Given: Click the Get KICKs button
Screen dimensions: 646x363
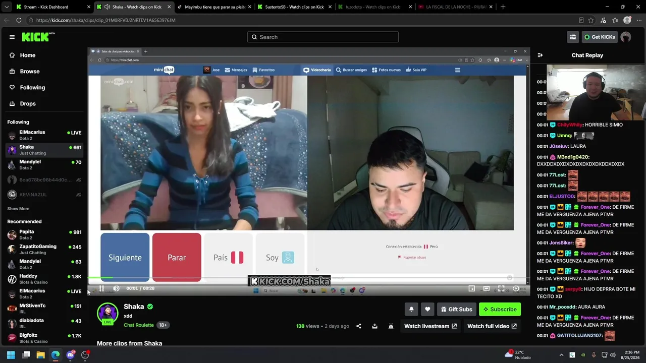Looking at the screenshot, I should click(x=600, y=37).
